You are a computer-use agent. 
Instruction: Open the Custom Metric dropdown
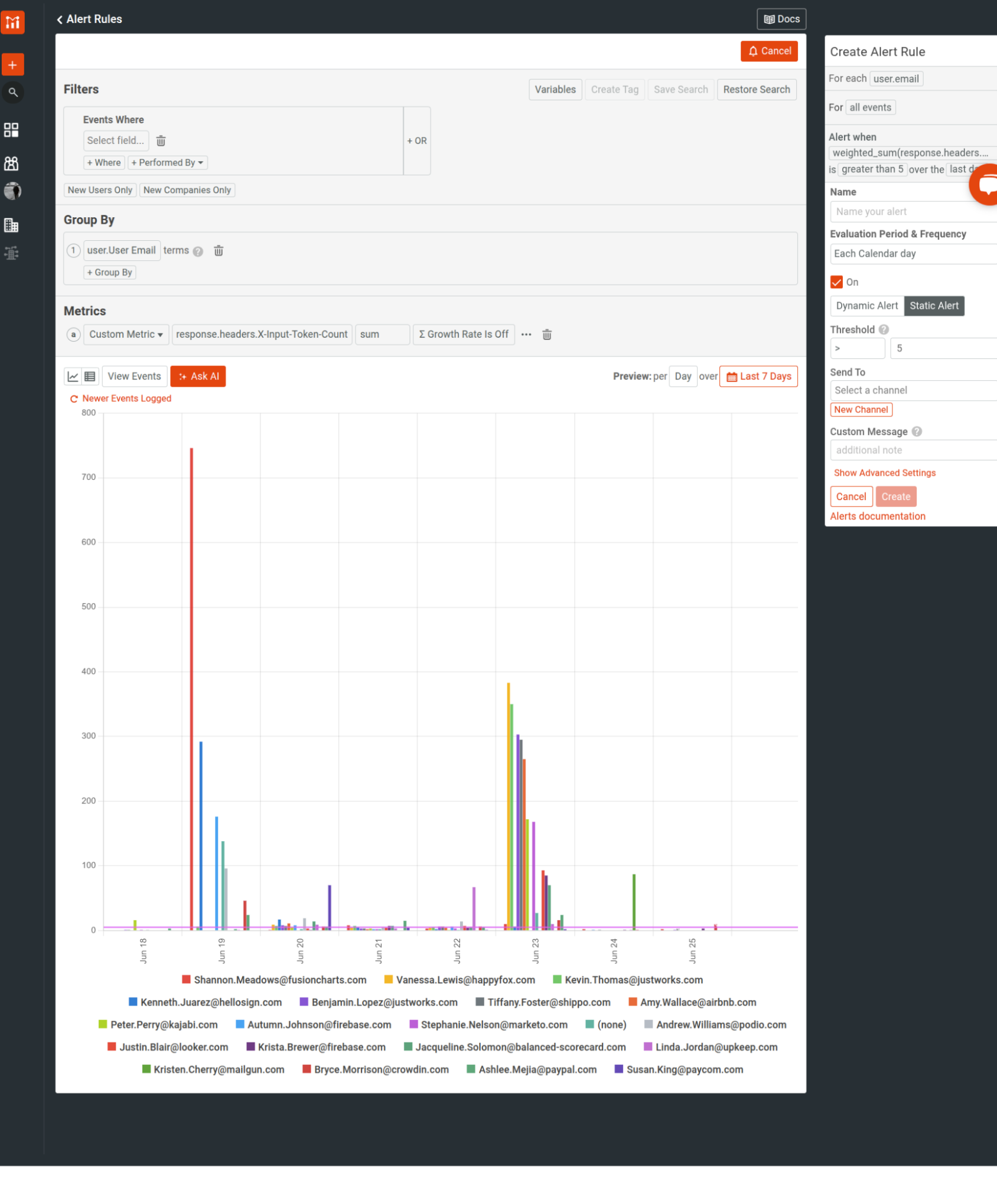click(125, 334)
